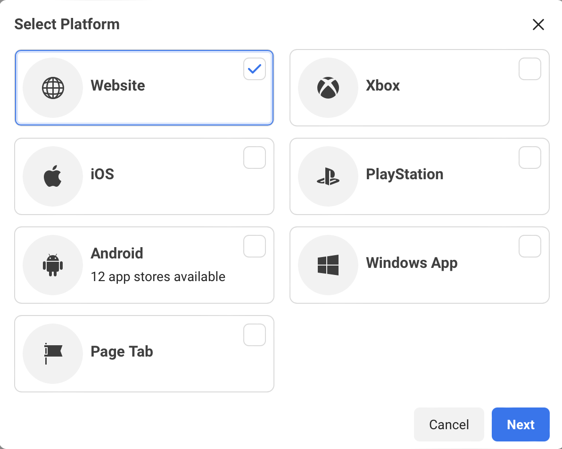562x449 pixels.
Task: Click the Website globe icon
Action: pos(53,88)
